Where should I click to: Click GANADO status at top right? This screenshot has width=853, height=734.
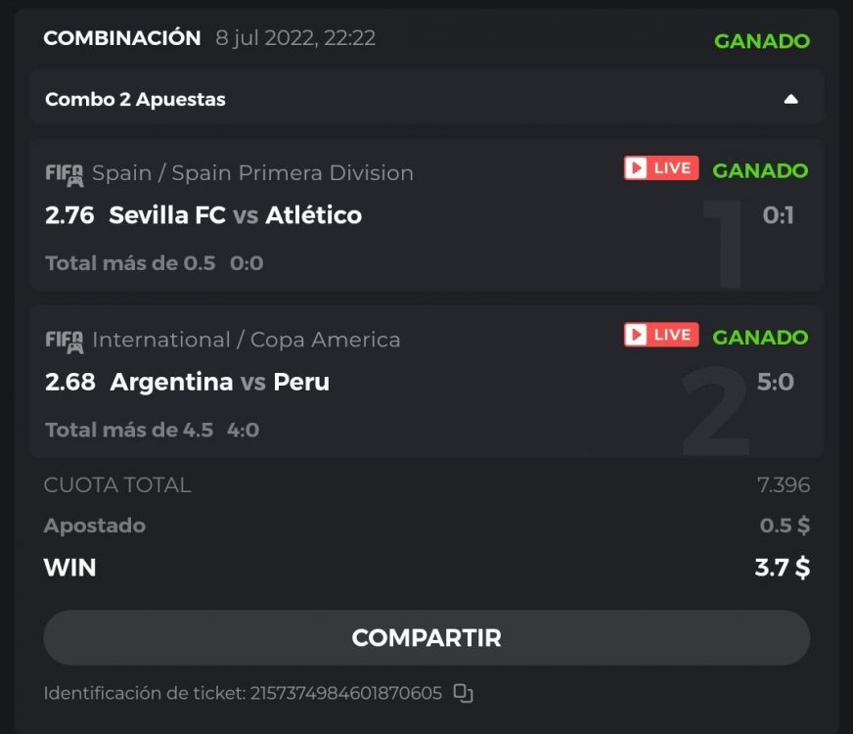point(762,41)
